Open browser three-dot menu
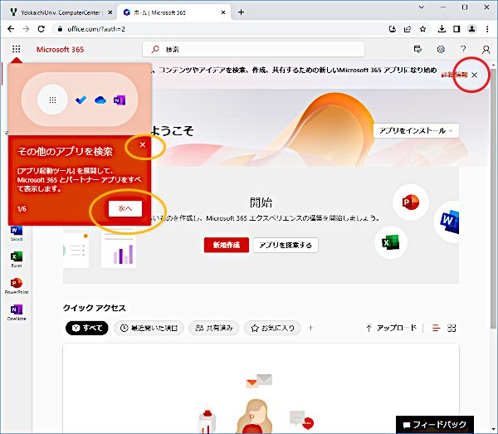This screenshot has height=434, width=498. (x=487, y=29)
